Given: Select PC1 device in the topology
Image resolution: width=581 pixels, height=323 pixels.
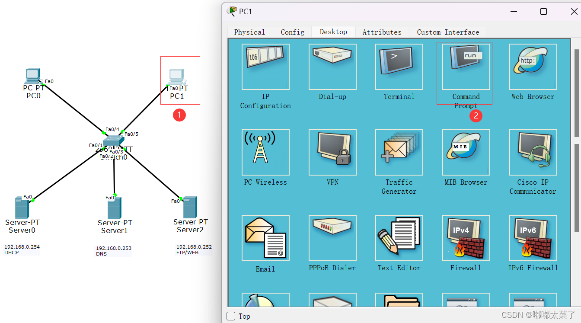Looking at the screenshot, I should 176,77.
